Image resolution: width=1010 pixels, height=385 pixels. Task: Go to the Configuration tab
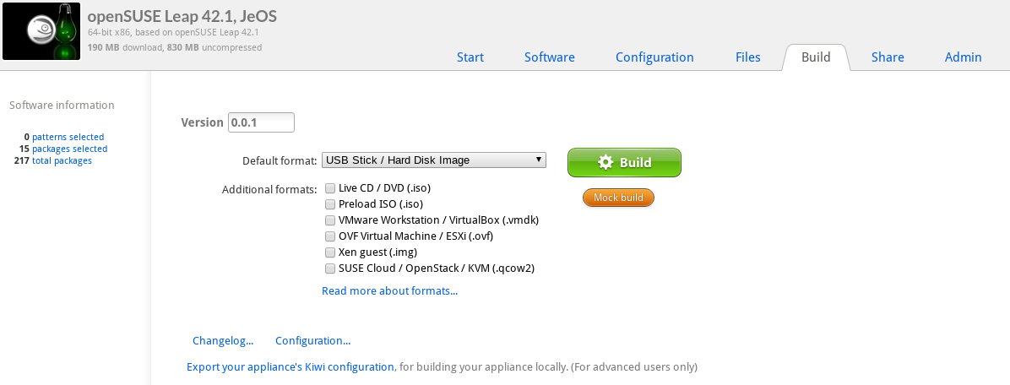pos(654,57)
